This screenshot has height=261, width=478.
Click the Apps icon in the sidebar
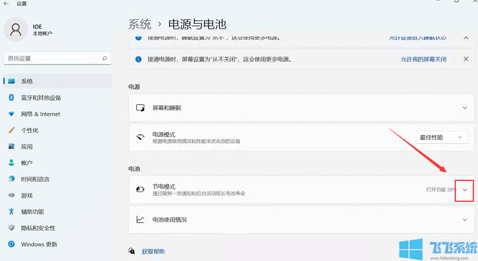12,146
